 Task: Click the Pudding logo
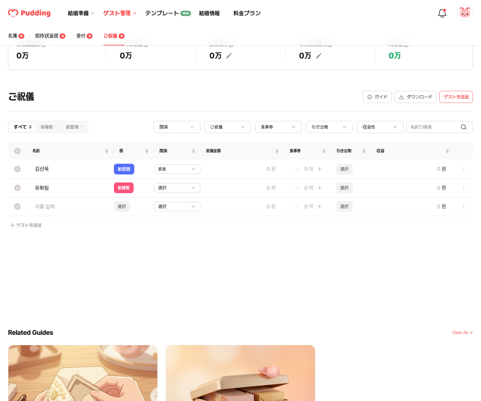point(29,13)
